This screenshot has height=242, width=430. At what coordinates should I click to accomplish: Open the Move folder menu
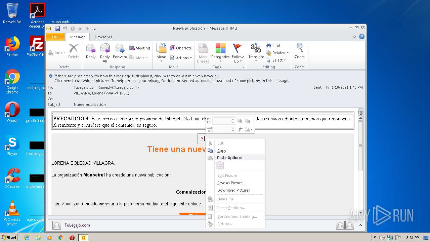161,53
